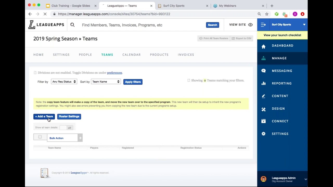Click the browser zoom magnifier icon
Screen dimensions: 333x187
(259, 14)
